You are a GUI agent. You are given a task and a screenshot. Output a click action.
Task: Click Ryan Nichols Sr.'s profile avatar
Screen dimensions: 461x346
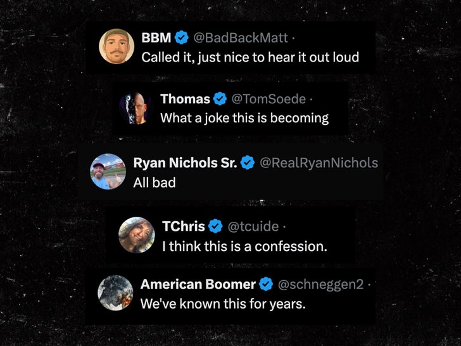pos(108,171)
